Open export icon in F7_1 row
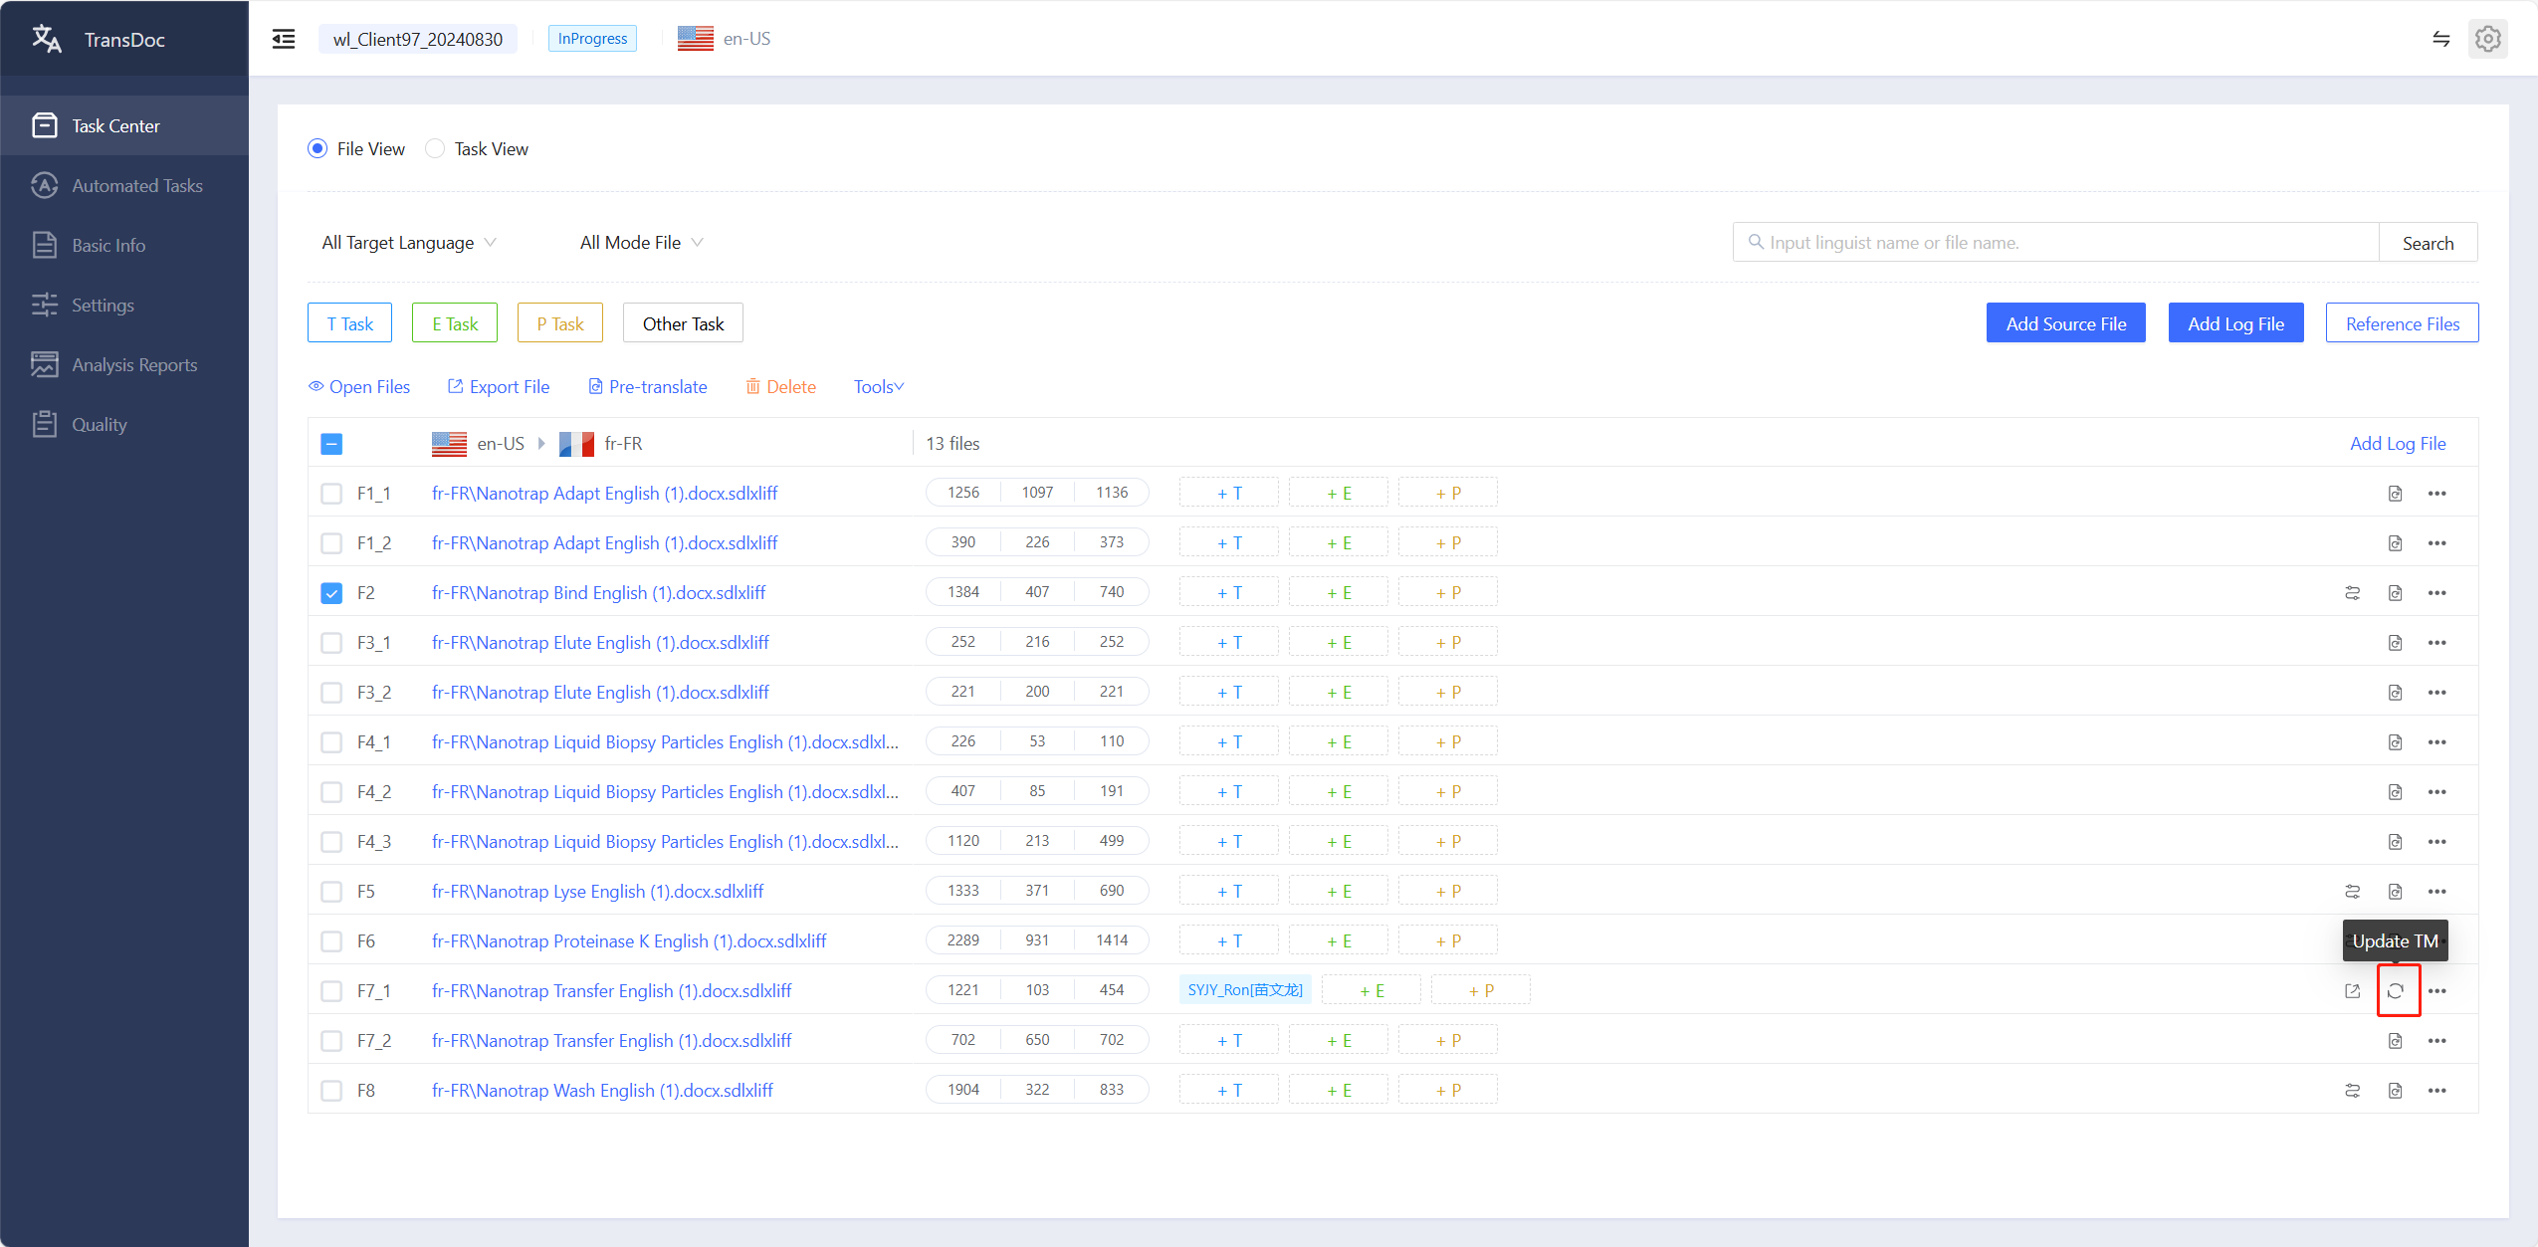The height and width of the screenshot is (1247, 2538). tap(2352, 991)
